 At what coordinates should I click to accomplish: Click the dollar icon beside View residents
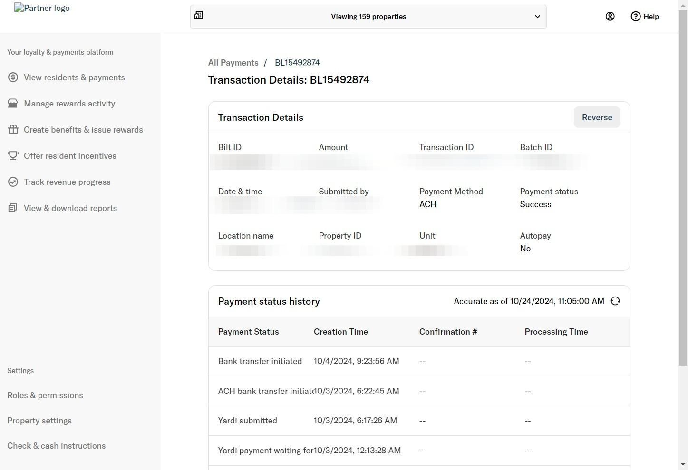point(13,77)
